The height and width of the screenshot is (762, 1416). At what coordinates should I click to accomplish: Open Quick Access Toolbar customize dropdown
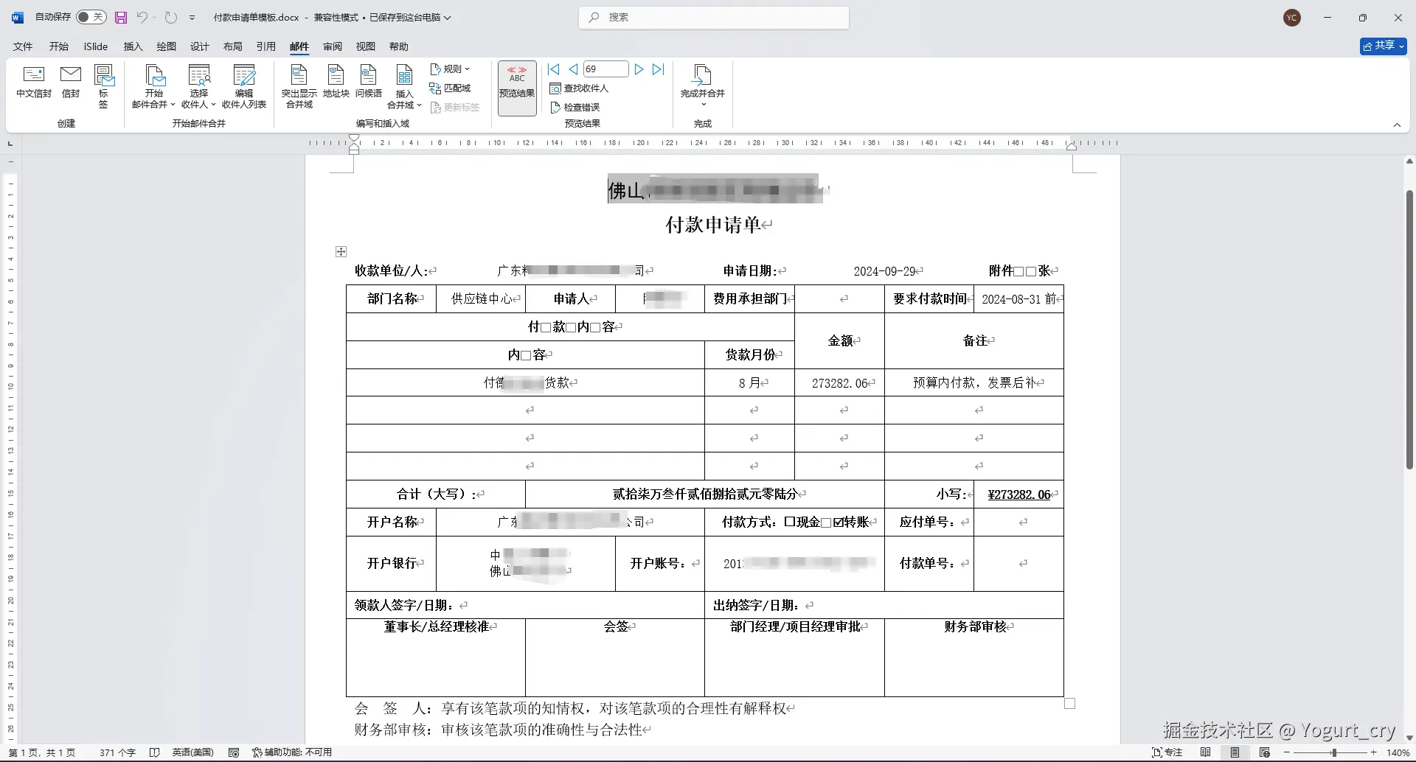click(192, 17)
